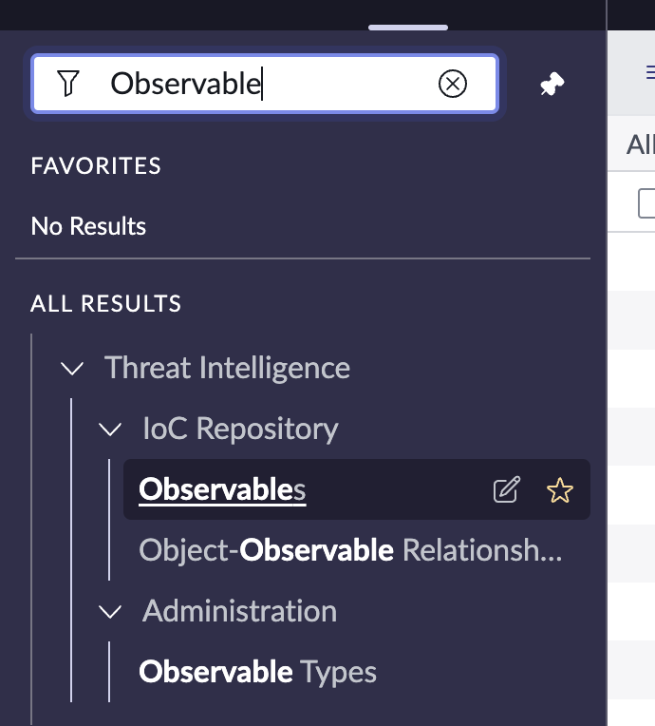Click the FAVORITES section heading
This screenshot has width=655, height=726.
pyautogui.click(x=96, y=165)
